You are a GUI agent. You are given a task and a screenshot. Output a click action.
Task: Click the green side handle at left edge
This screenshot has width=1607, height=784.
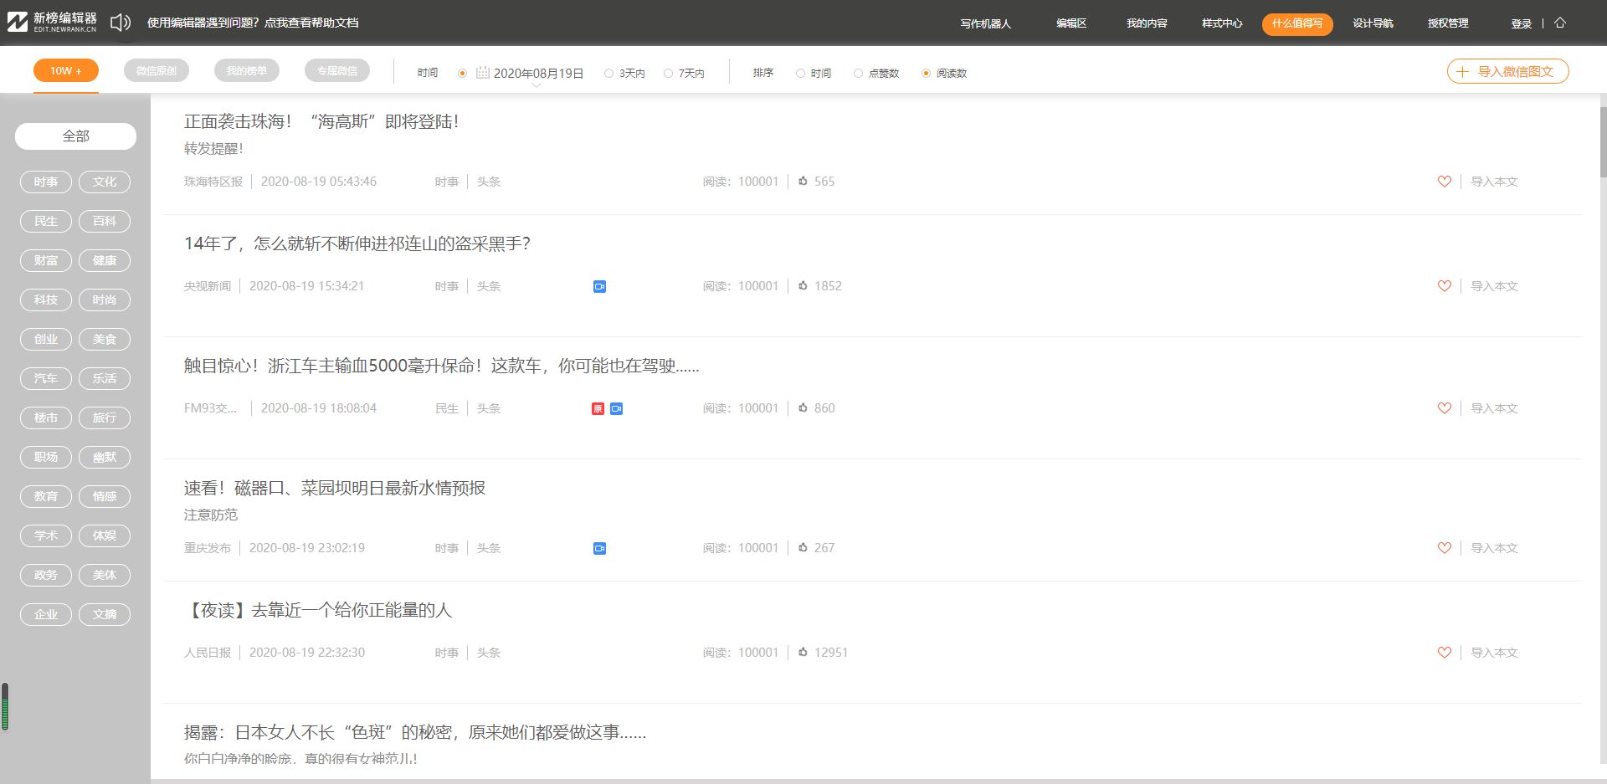point(5,707)
